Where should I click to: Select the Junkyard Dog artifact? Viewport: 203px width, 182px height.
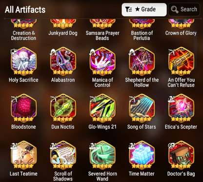pyautogui.click(x=63, y=24)
